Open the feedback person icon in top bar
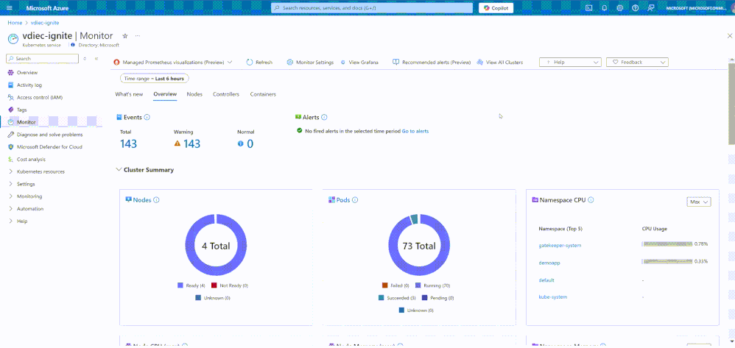The width and height of the screenshot is (735, 348). (650, 8)
